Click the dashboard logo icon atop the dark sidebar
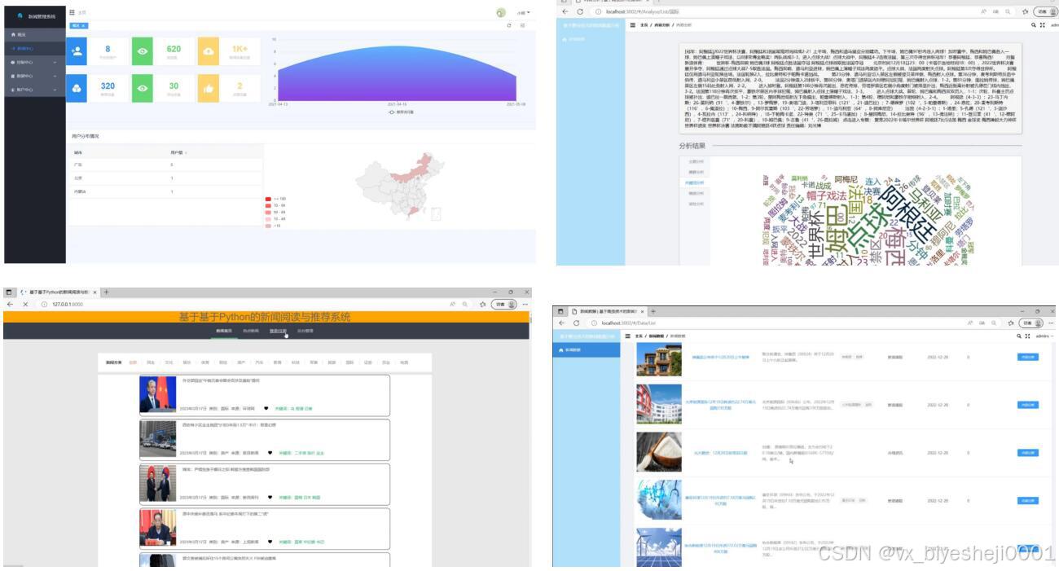Screen dimensions: 1059x571 [x=20, y=15]
